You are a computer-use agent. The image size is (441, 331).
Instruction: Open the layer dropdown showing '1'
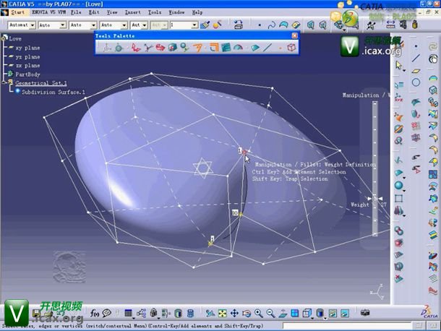point(182,25)
